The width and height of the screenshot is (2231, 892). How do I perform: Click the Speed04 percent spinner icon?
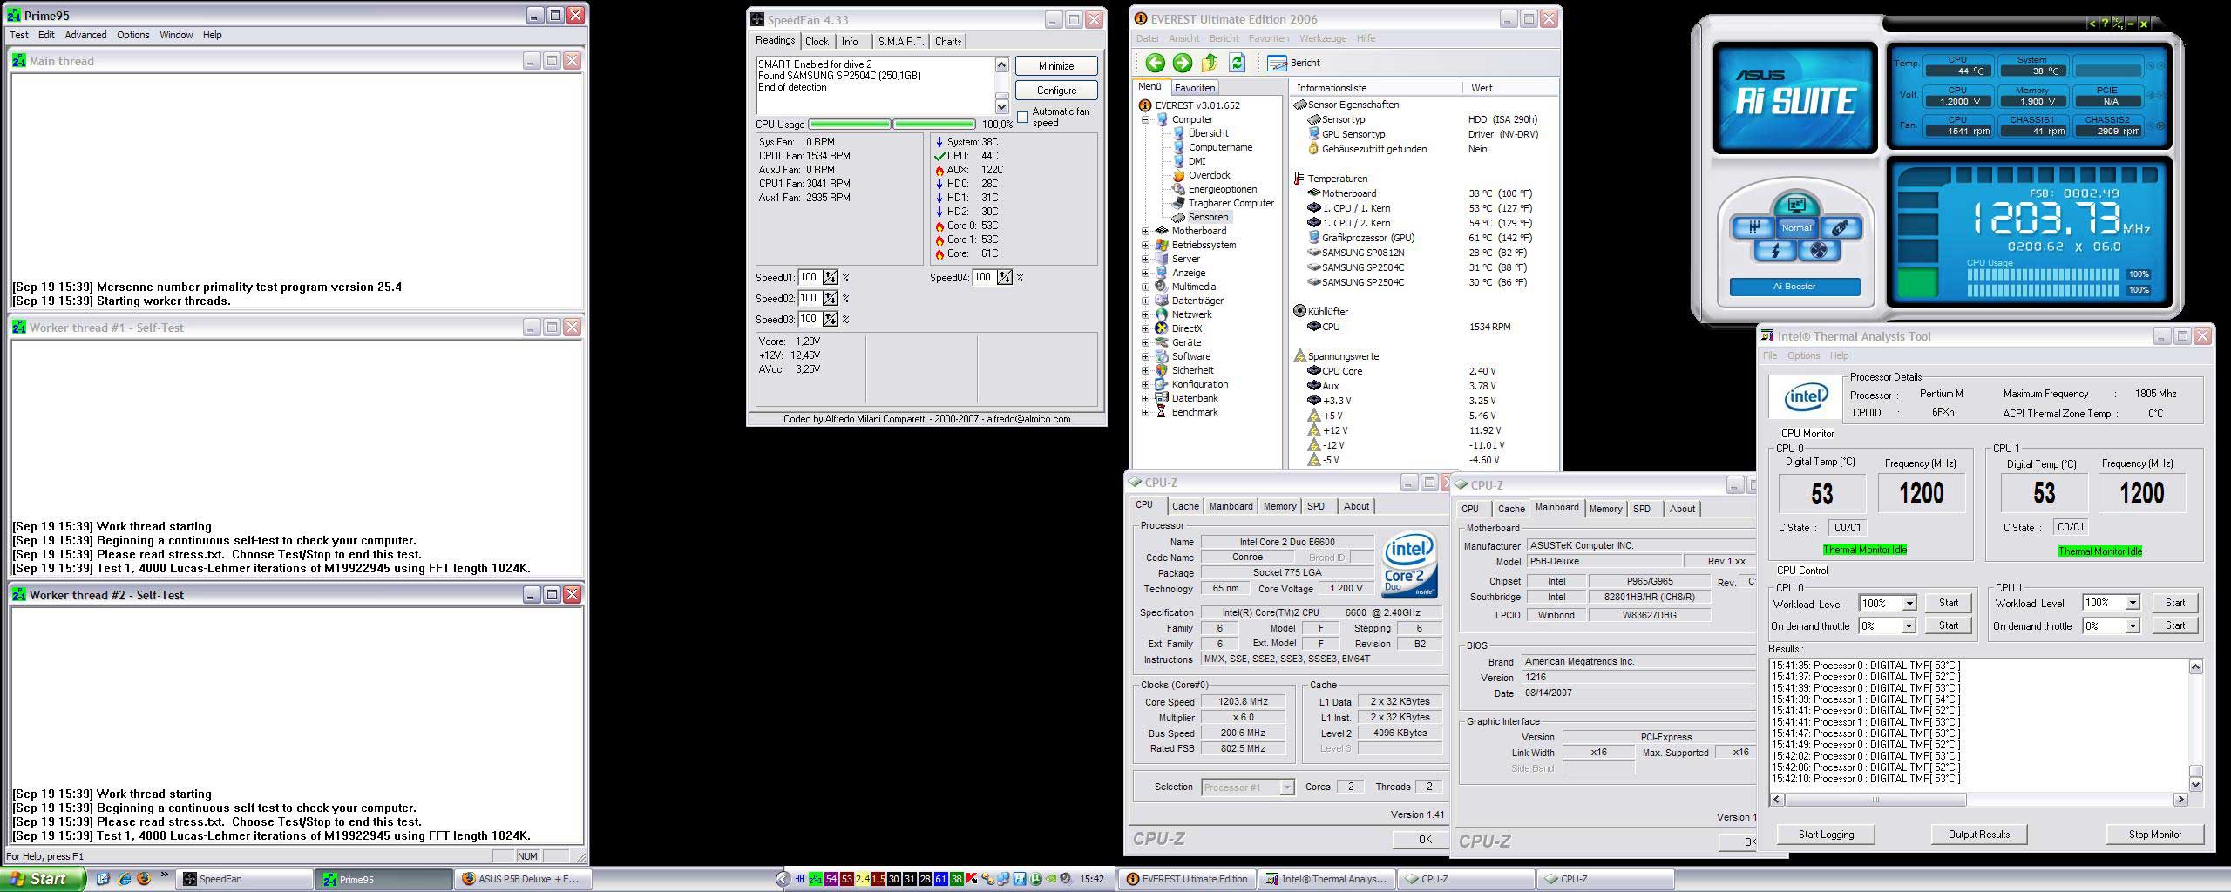[x=1005, y=278]
